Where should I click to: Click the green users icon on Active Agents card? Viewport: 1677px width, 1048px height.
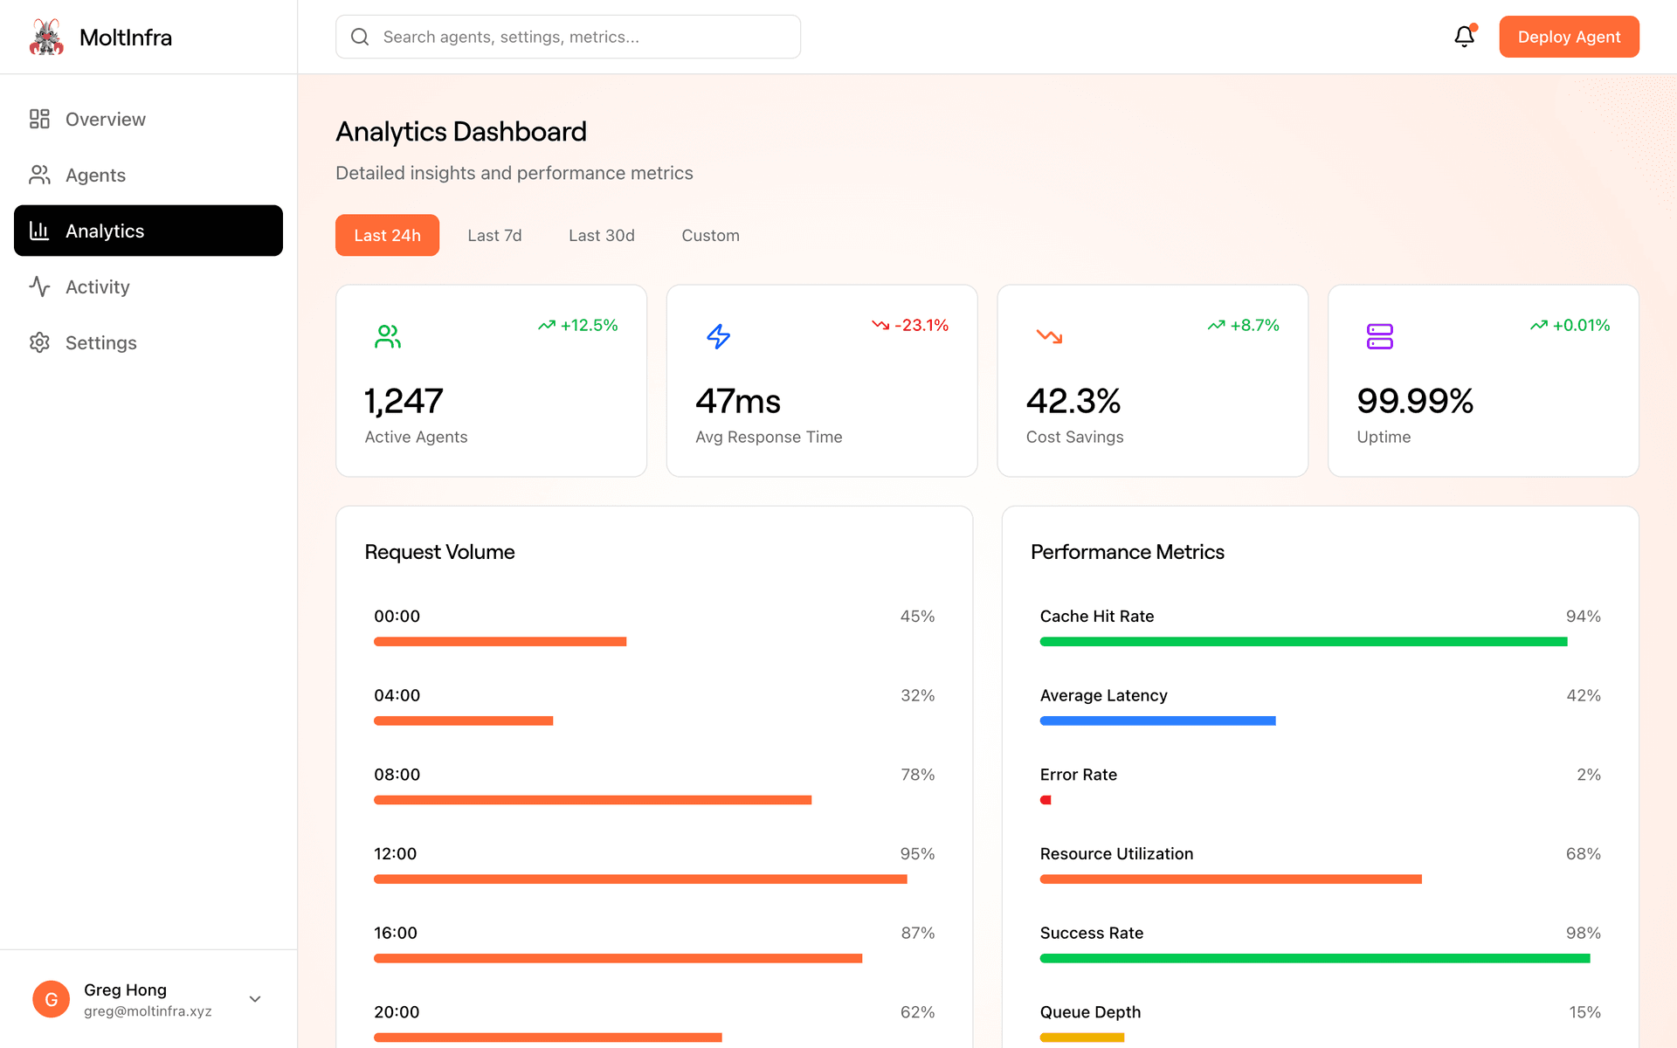tap(388, 336)
